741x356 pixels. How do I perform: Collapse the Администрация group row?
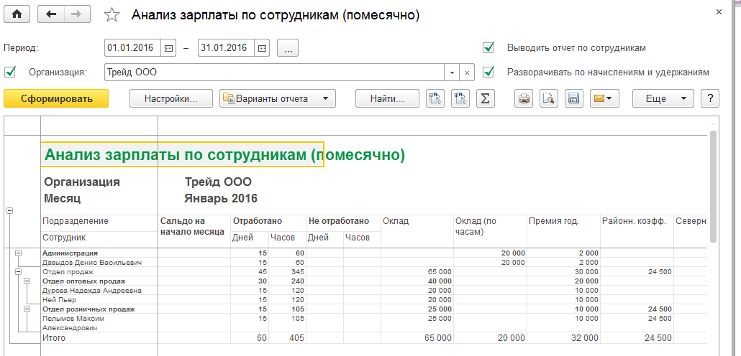(18, 253)
